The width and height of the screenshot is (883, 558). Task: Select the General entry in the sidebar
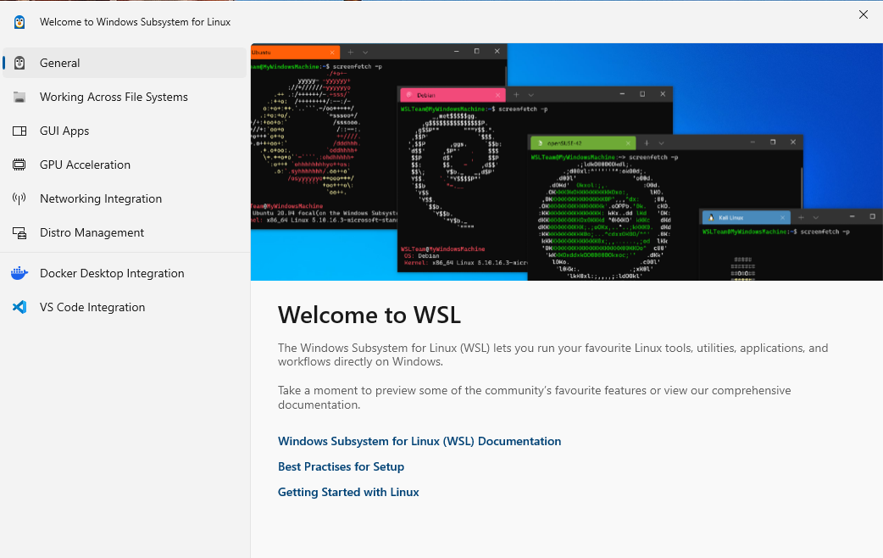click(59, 63)
